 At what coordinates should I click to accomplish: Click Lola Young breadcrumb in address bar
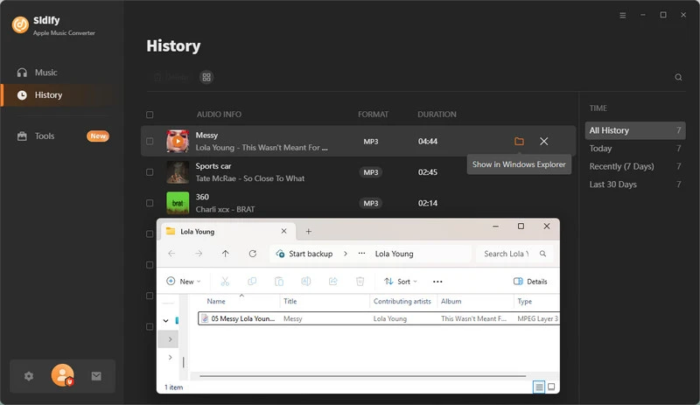[x=395, y=254]
